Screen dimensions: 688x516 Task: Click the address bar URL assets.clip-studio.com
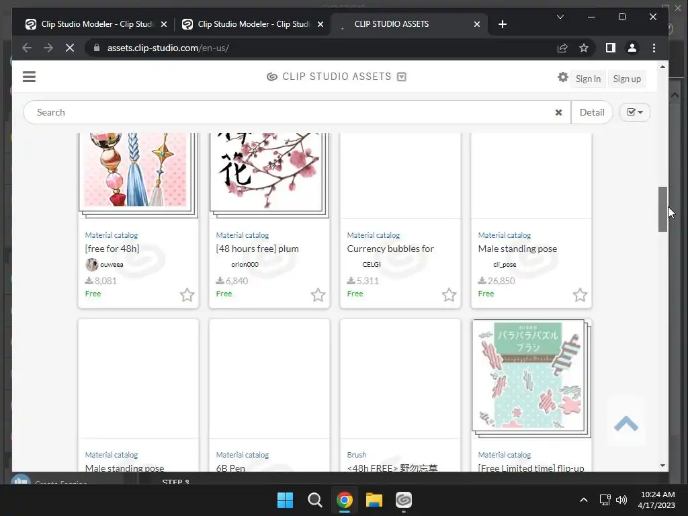(x=168, y=48)
